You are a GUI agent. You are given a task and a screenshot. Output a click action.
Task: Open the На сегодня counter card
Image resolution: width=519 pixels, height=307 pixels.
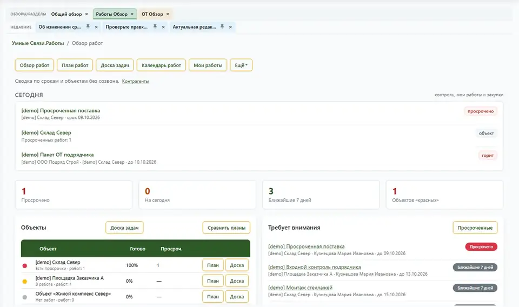click(x=197, y=195)
